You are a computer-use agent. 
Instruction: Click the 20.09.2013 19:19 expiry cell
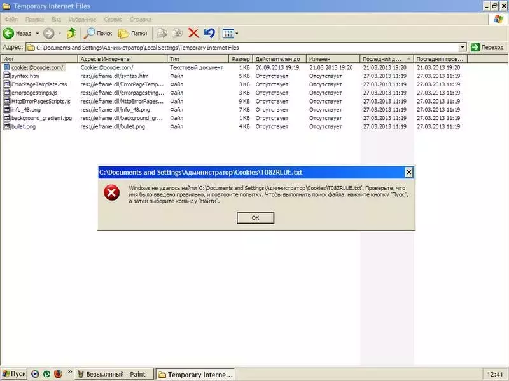pos(277,67)
